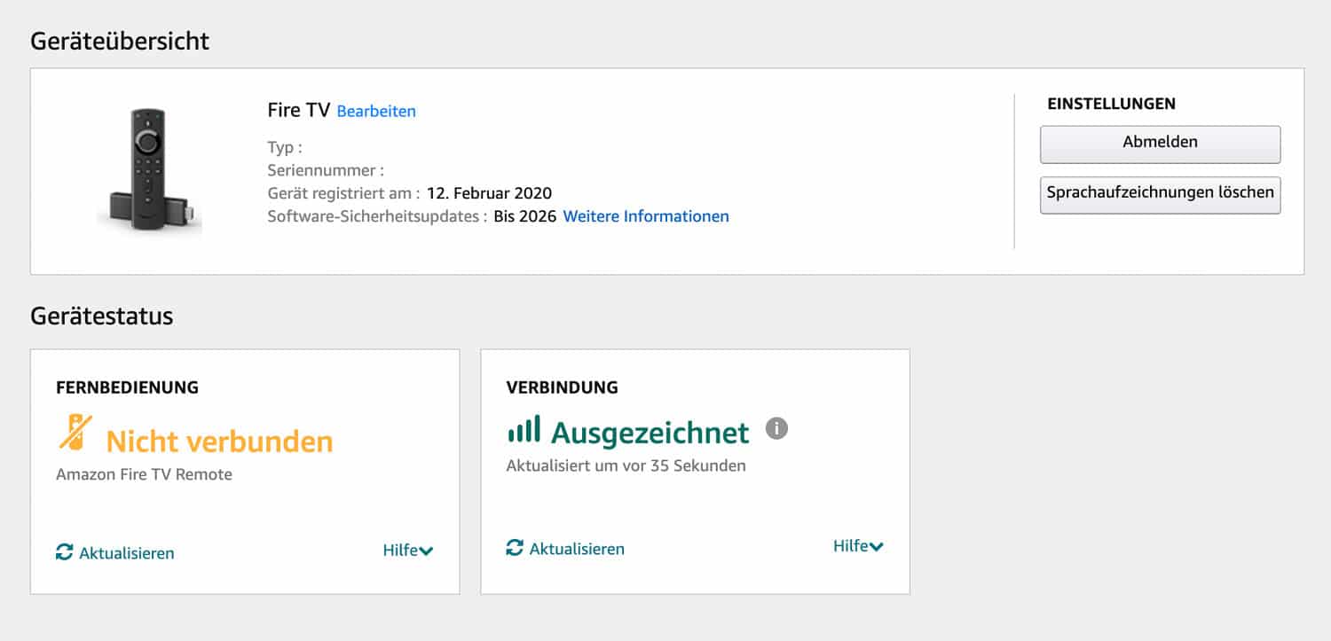Click the Ausgezeichnet connection status text

[x=650, y=433]
